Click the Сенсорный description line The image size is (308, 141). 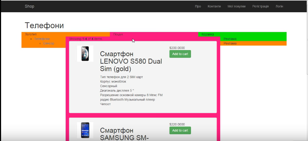[108, 86]
